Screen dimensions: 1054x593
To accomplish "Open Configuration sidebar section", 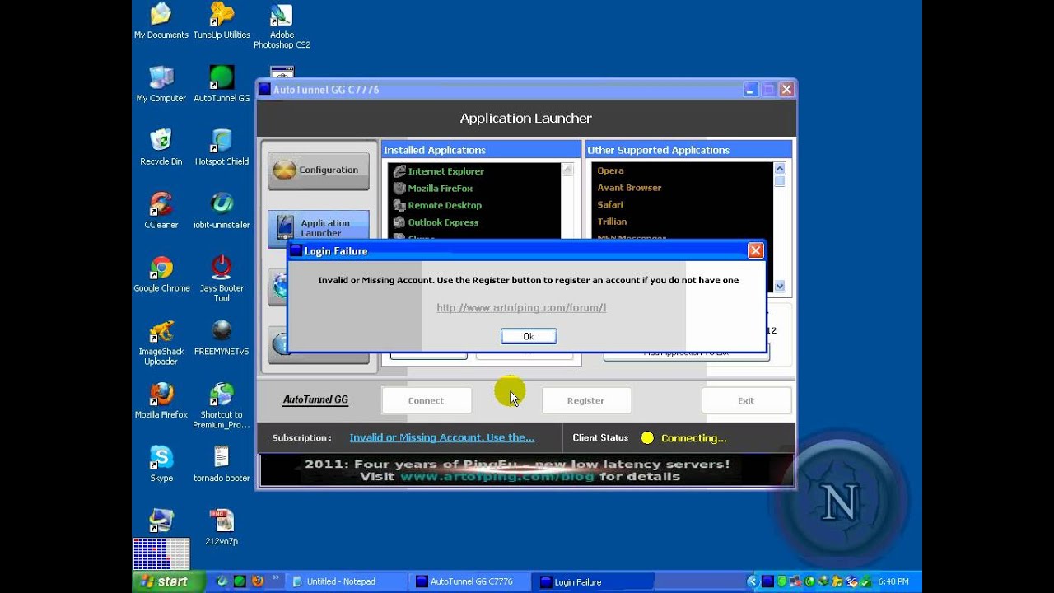I will [319, 170].
